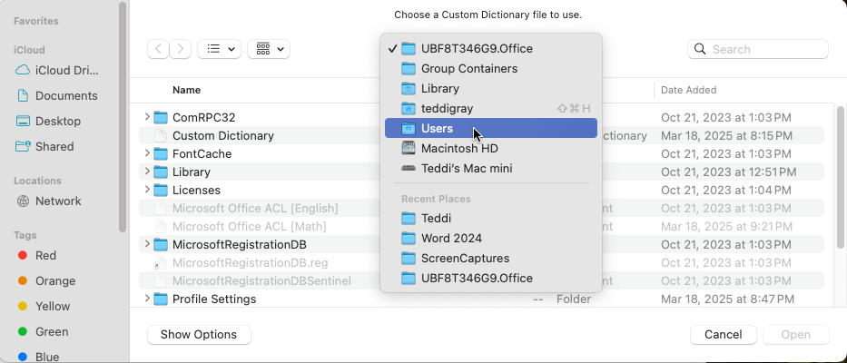Click the Cancel button
Viewport: 847px width, 363px height.
point(723,335)
